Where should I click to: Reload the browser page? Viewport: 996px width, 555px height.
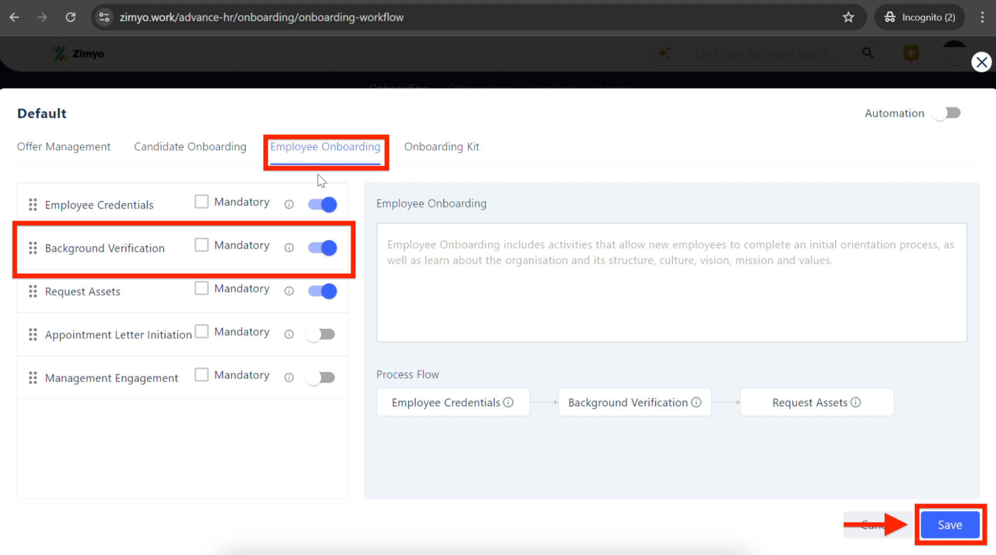(71, 17)
